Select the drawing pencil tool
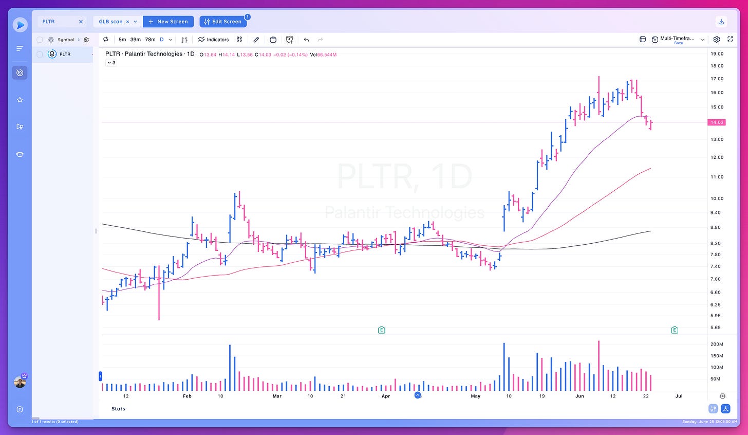 click(256, 40)
